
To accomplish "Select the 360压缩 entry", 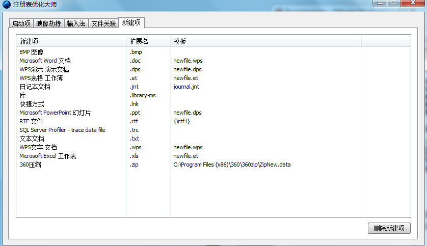I will click(x=30, y=165).
